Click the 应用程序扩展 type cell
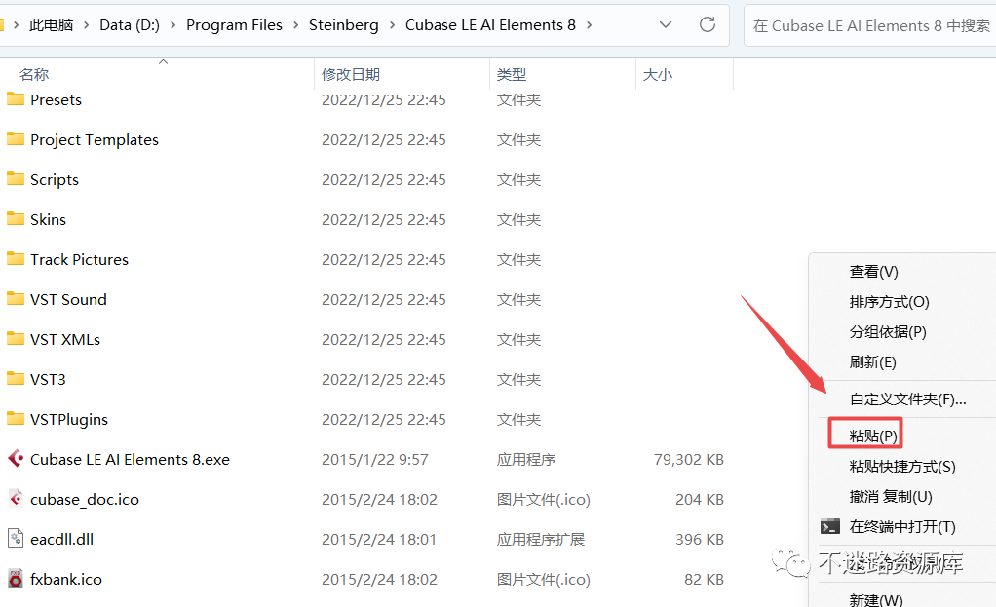Image resolution: width=996 pixels, height=607 pixels. pyautogui.click(x=541, y=539)
